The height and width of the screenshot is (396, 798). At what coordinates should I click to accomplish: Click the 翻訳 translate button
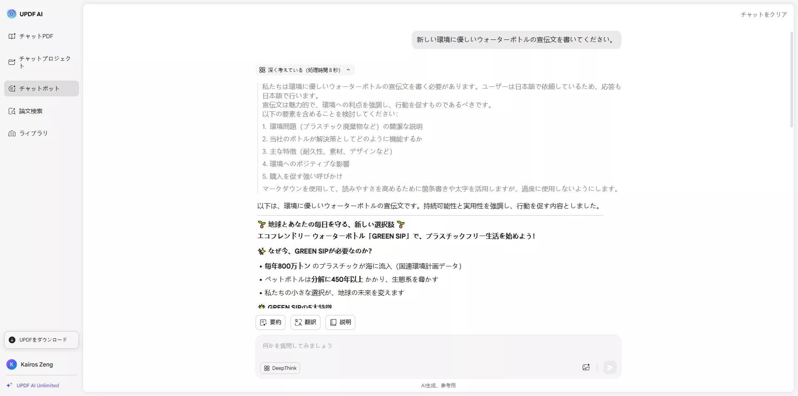[x=305, y=322]
